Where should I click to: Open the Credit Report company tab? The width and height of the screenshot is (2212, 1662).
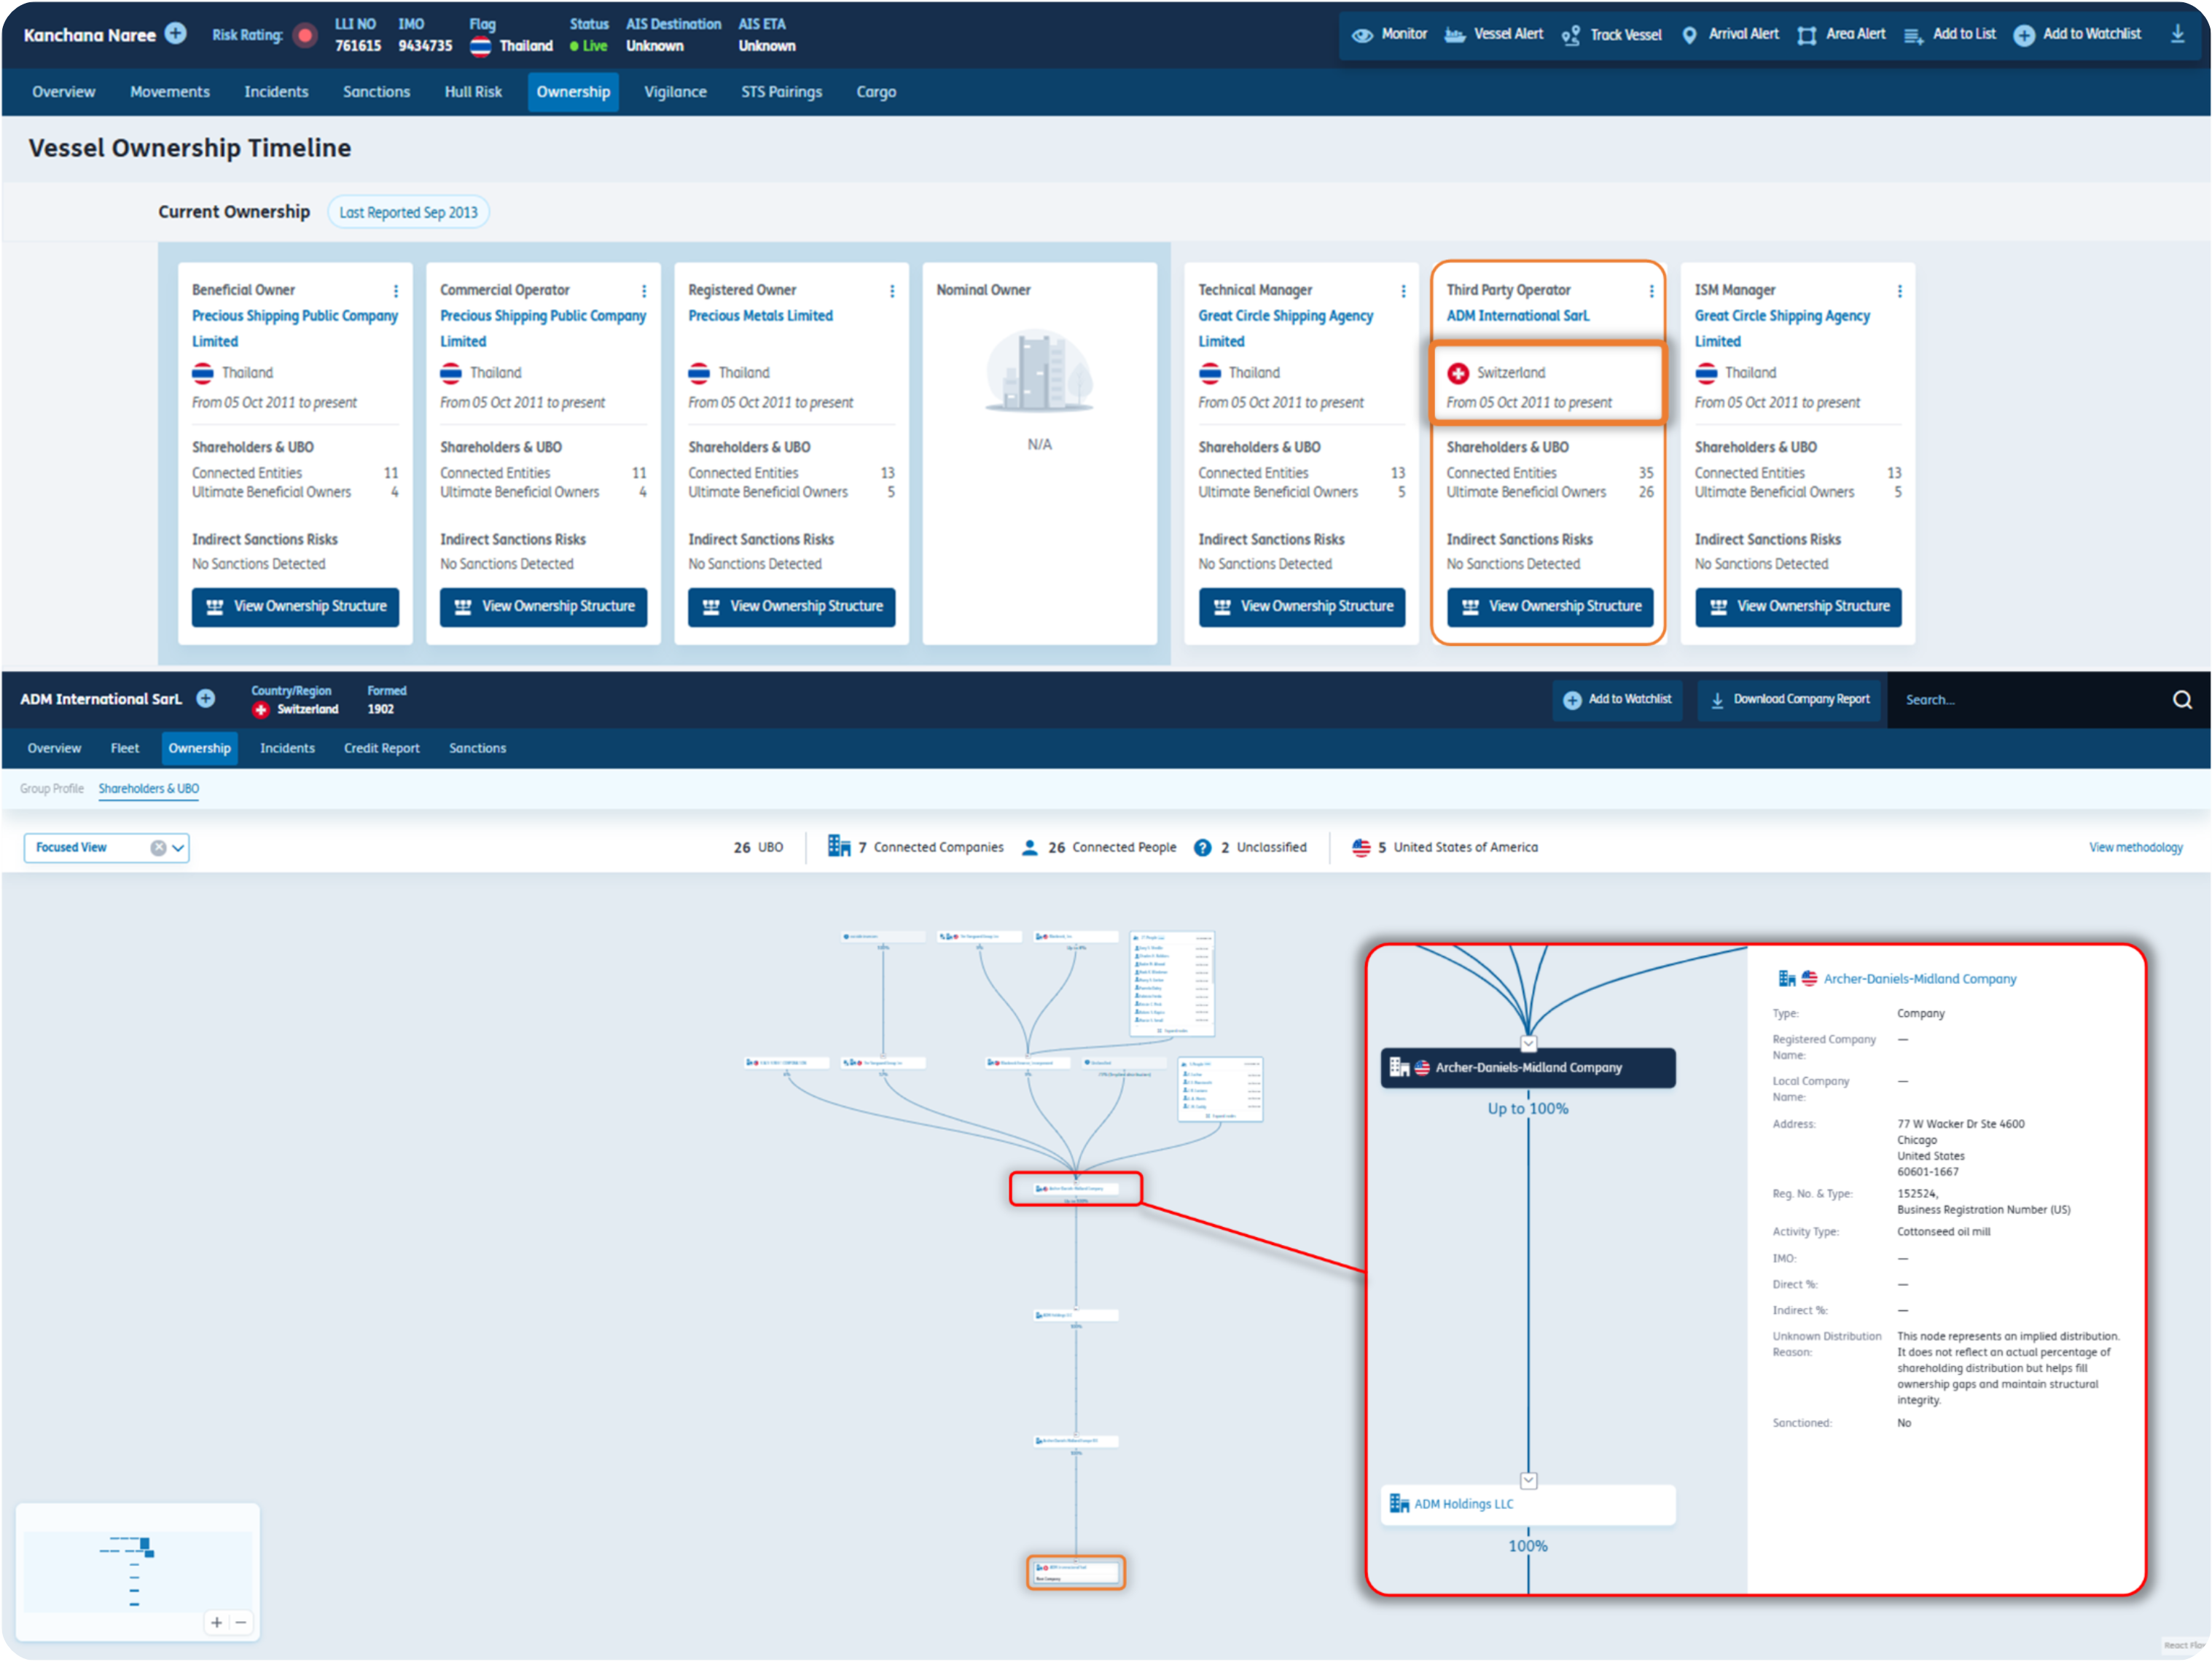(381, 748)
